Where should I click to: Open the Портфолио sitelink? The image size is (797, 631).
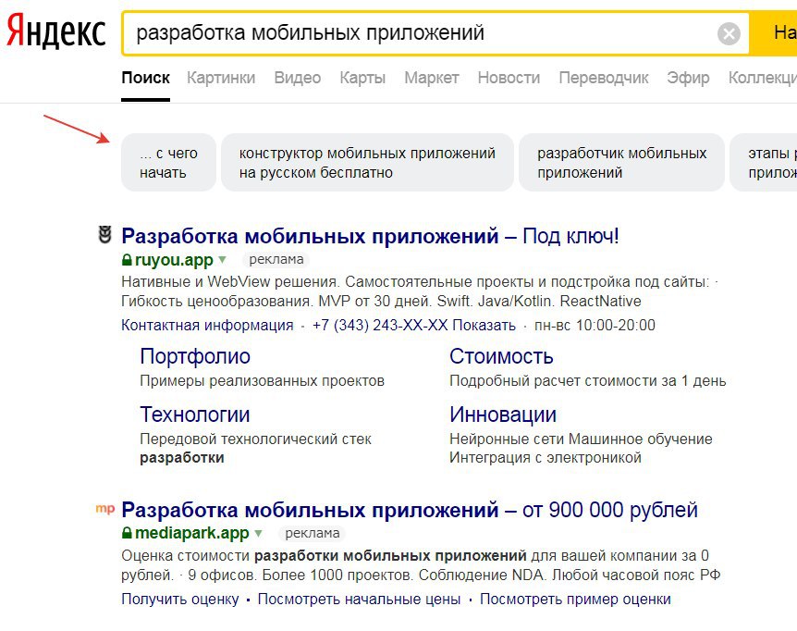pos(195,356)
